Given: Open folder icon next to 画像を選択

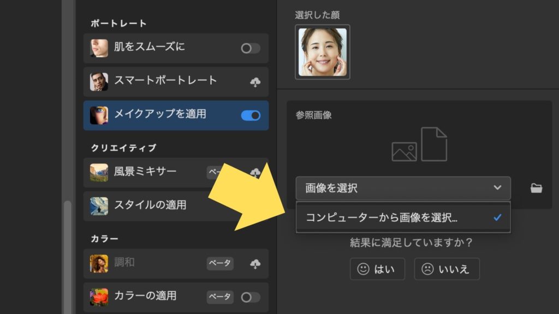Looking at the screenshot, I should point(536,188).
